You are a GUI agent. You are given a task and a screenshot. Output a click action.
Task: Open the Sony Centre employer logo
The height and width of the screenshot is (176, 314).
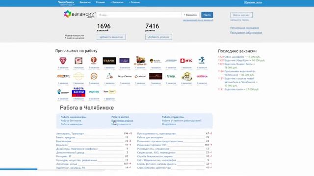tap(125, 76)
